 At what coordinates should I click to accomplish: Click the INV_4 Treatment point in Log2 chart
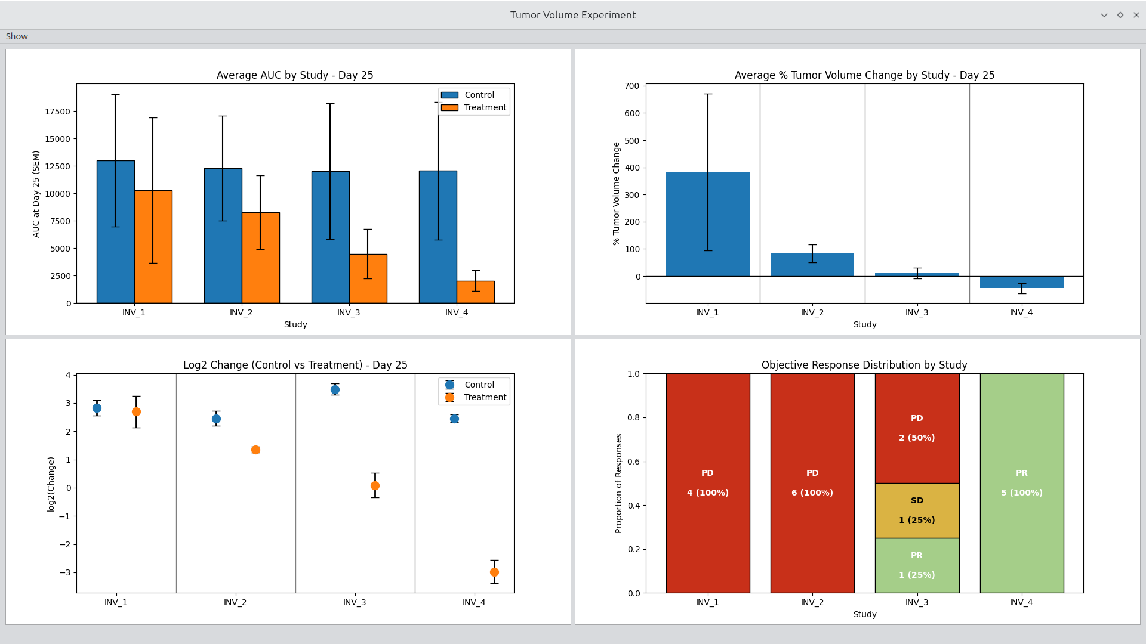coord(494,572)
